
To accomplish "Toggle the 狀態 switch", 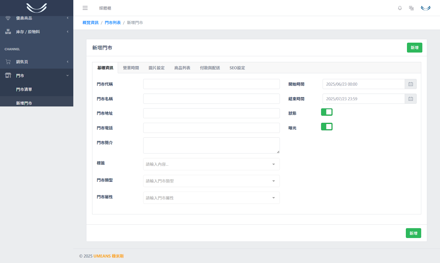I will (327, 112).
